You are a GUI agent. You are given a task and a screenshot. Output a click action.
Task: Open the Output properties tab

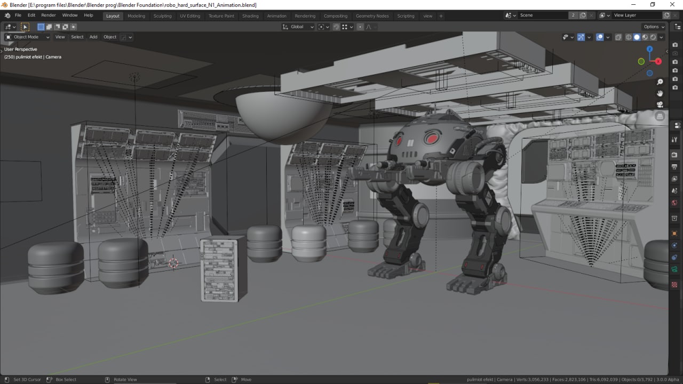pos(674,166)
